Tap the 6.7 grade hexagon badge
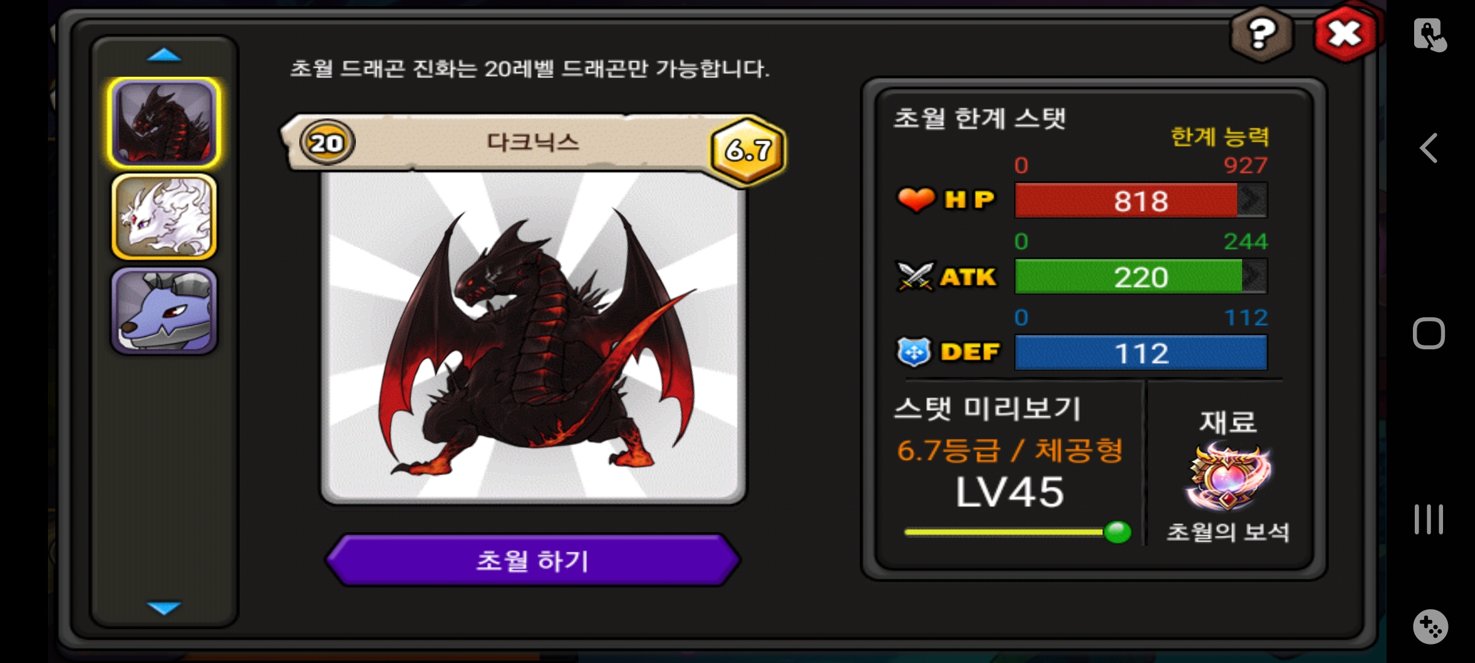Viewport: 1475px width, 663px height. (748, 149)
